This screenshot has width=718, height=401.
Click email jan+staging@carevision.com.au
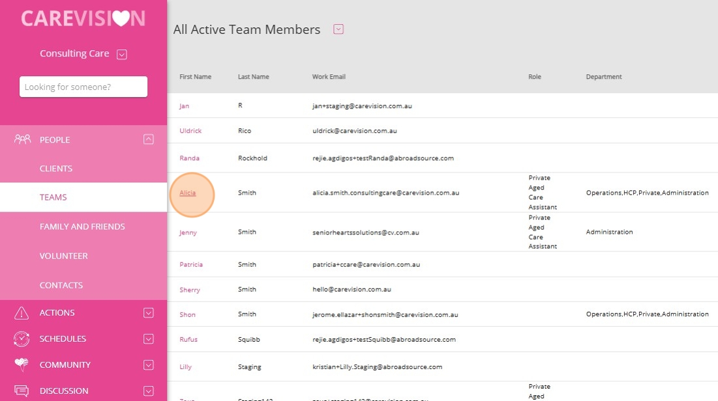(362, 105)
